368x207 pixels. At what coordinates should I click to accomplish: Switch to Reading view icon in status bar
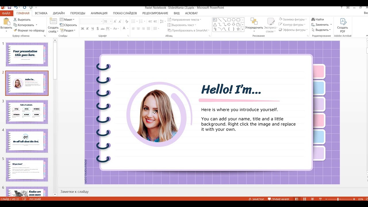[x=313, y=199]
